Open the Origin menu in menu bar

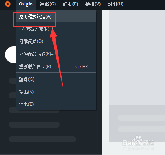[26, 4]
